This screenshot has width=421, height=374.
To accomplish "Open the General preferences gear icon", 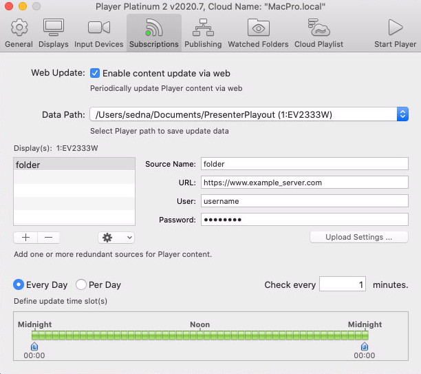I will point(19,28).
